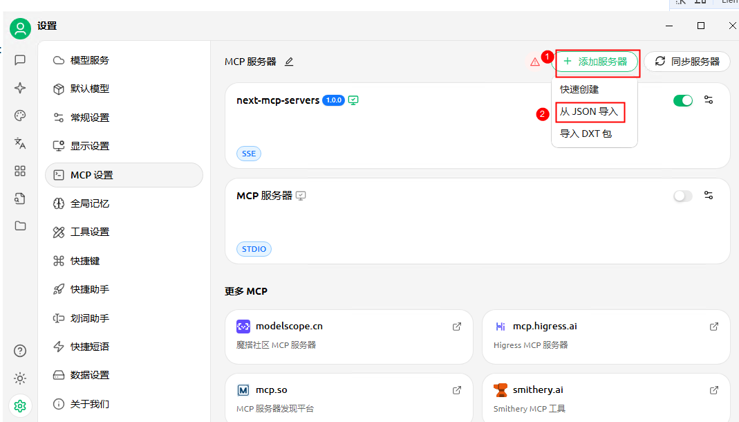Open the files folder sidebar icon

[x=20, y=226]
